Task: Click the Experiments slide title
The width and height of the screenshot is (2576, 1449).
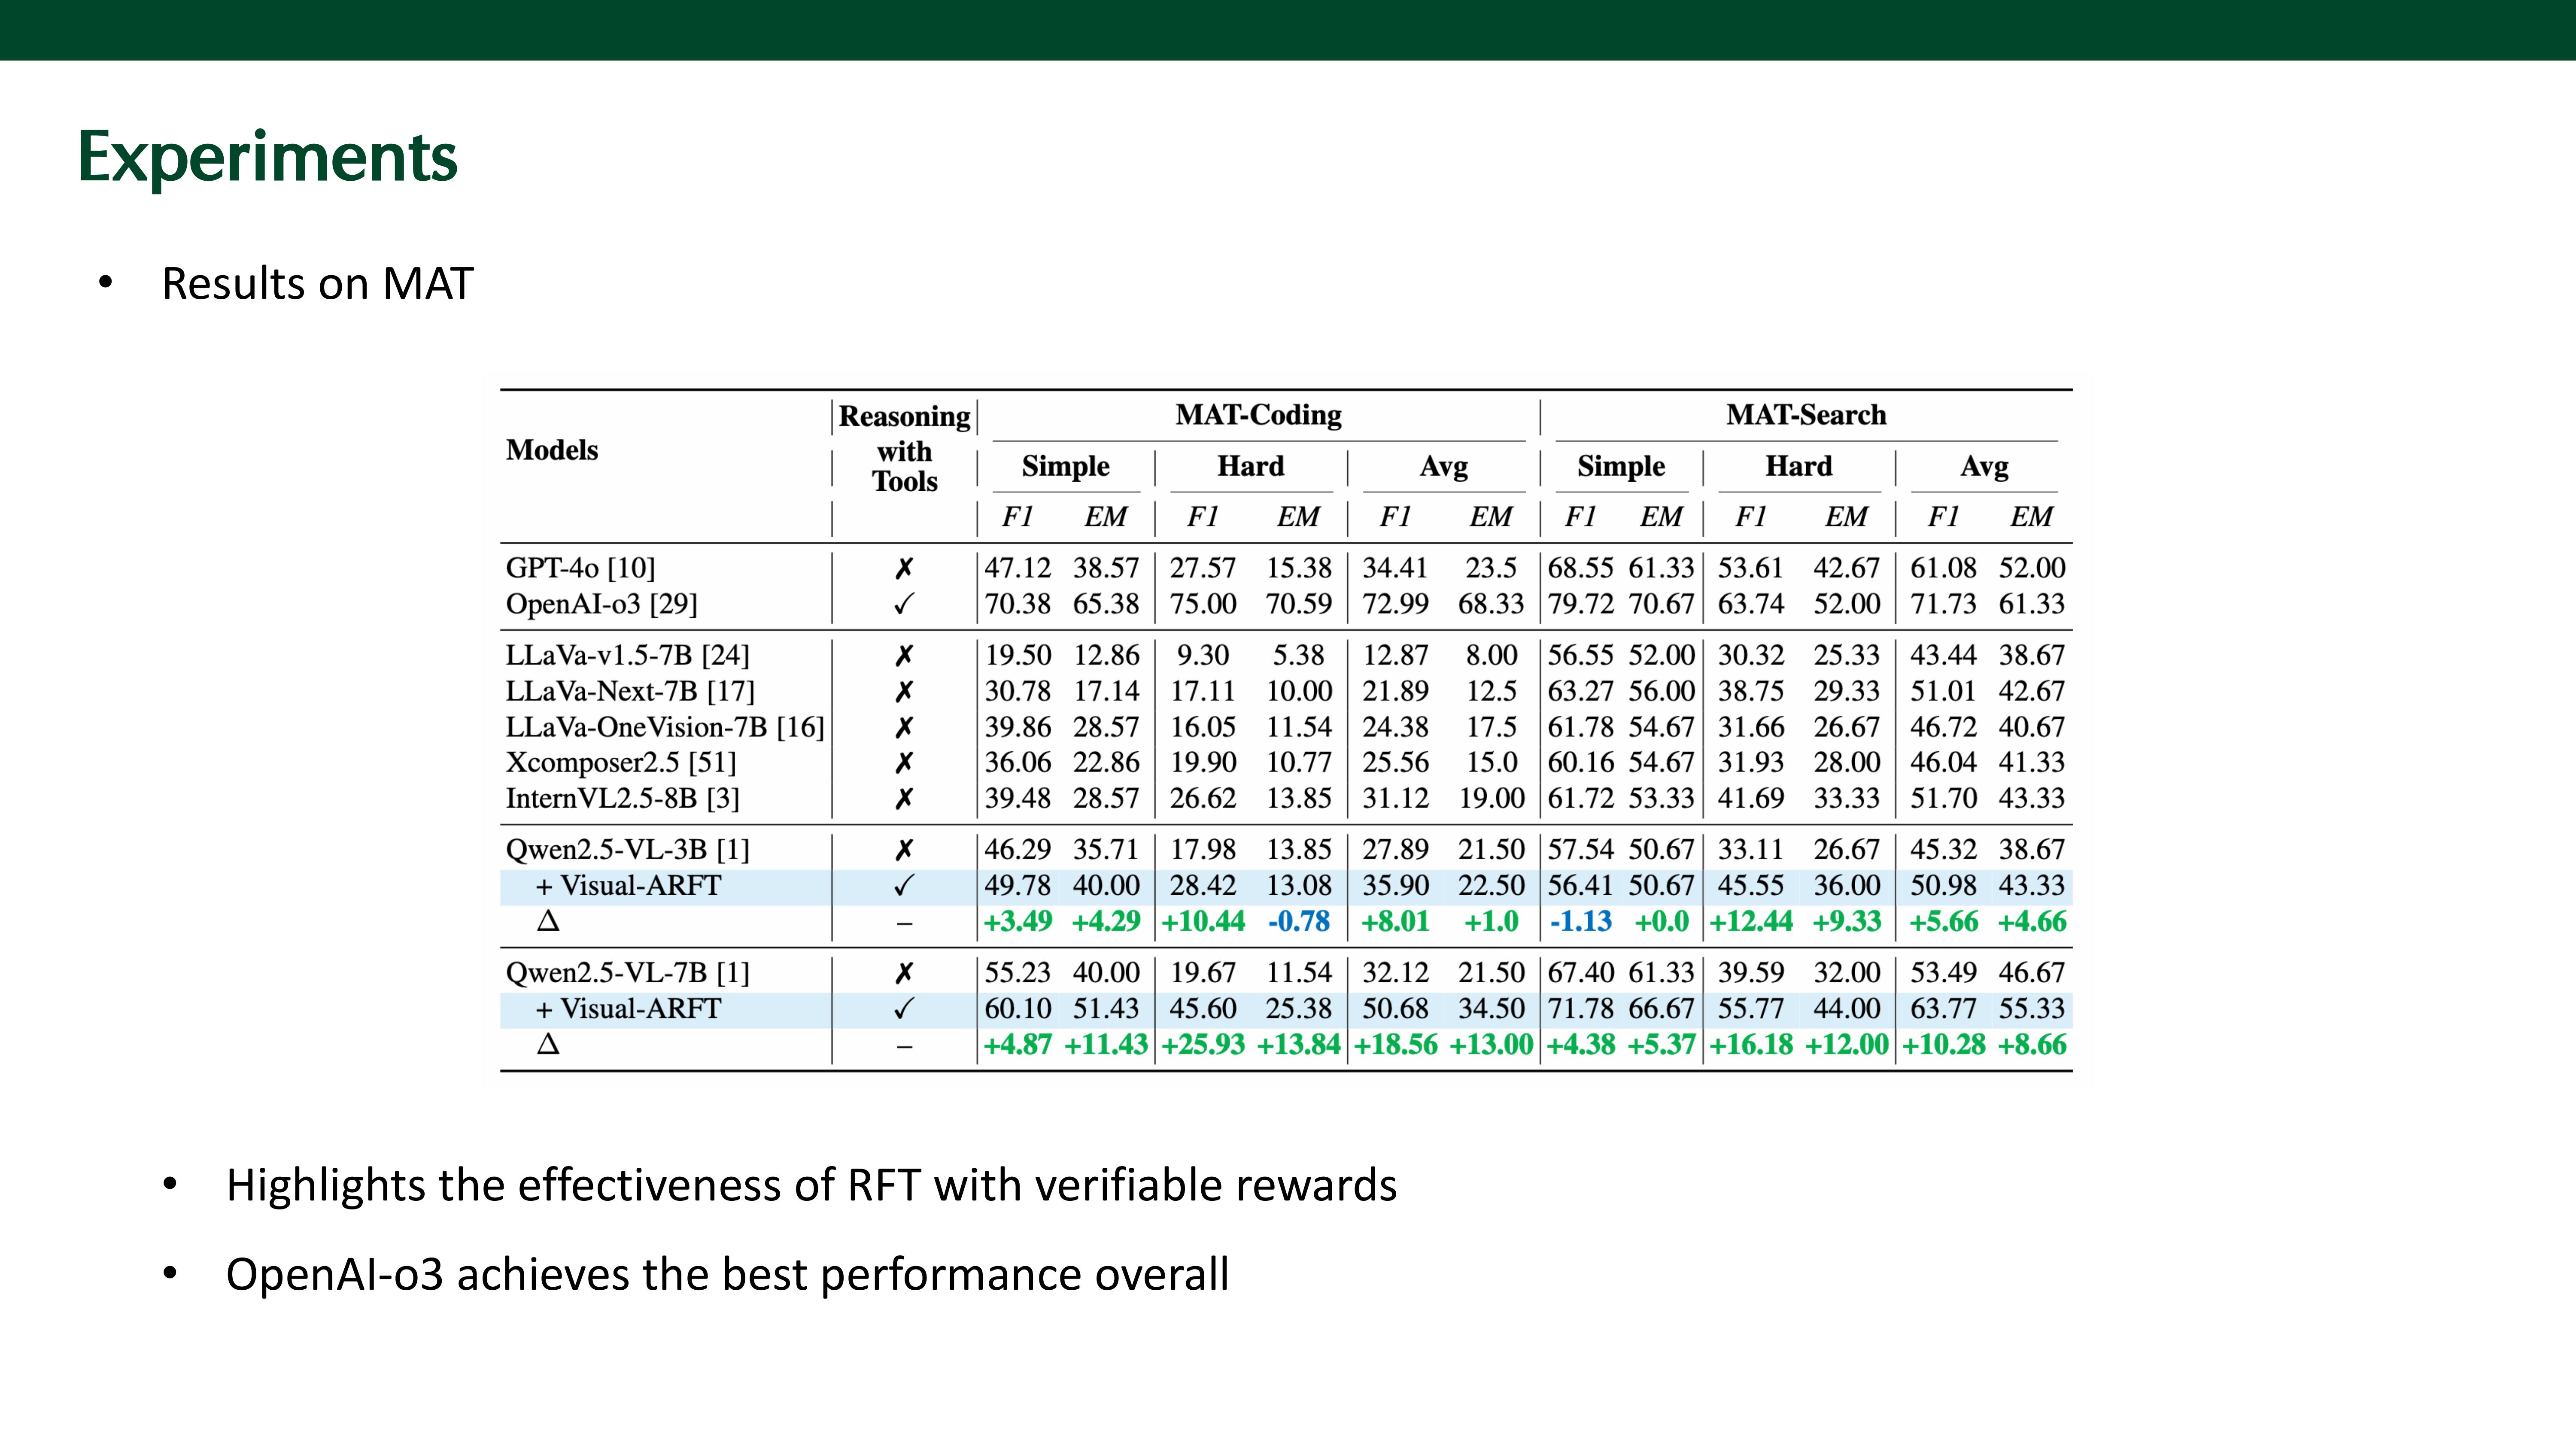Action: coord(267,158)
